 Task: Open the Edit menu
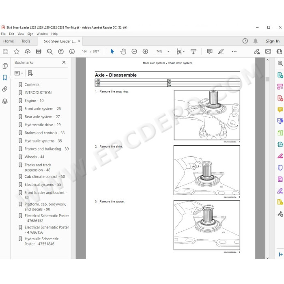(11, 34)
